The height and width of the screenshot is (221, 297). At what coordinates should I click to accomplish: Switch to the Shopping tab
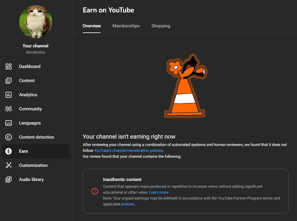point(161,26)
